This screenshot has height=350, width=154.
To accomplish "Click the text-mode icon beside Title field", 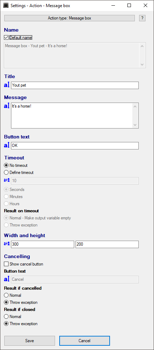I will point(7,85).
